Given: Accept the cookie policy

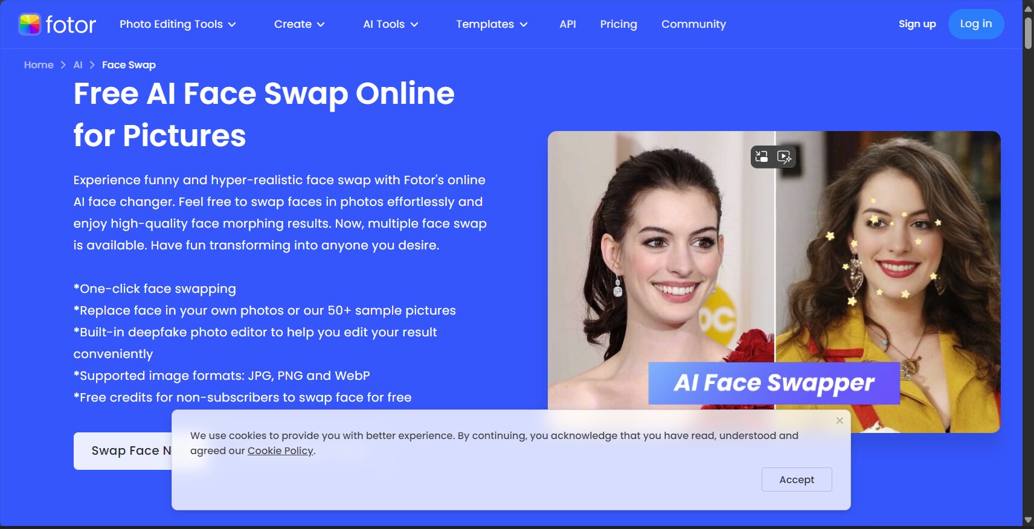Looking at the screenshot, I should 797,479.
